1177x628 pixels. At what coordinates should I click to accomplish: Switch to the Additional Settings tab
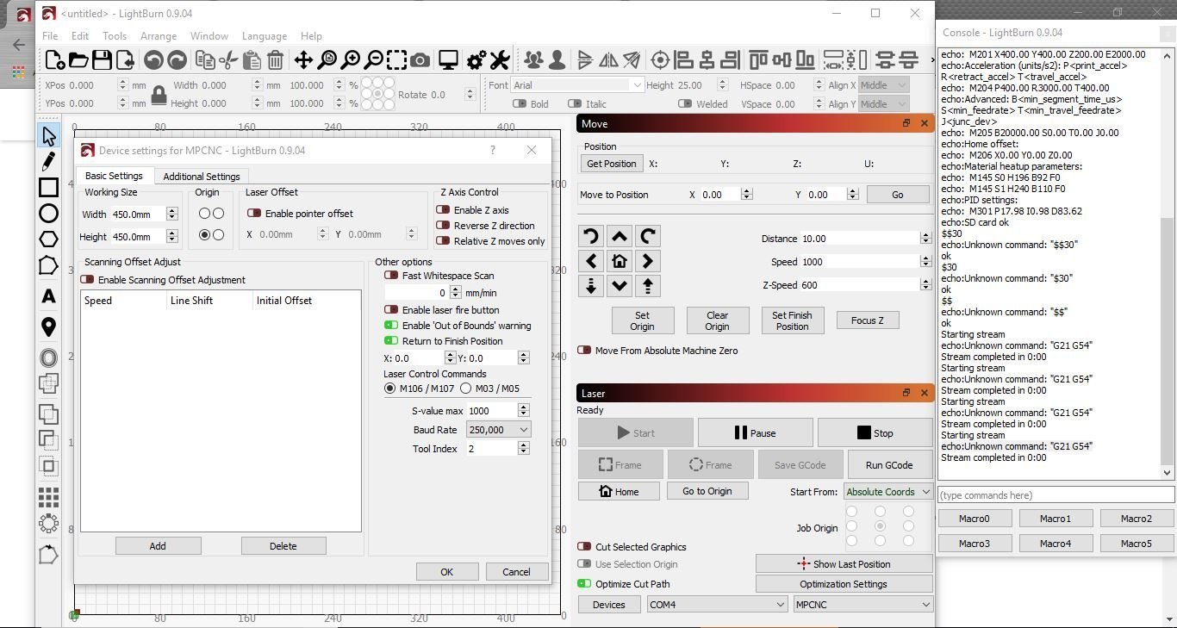click(x=202, y=177)
